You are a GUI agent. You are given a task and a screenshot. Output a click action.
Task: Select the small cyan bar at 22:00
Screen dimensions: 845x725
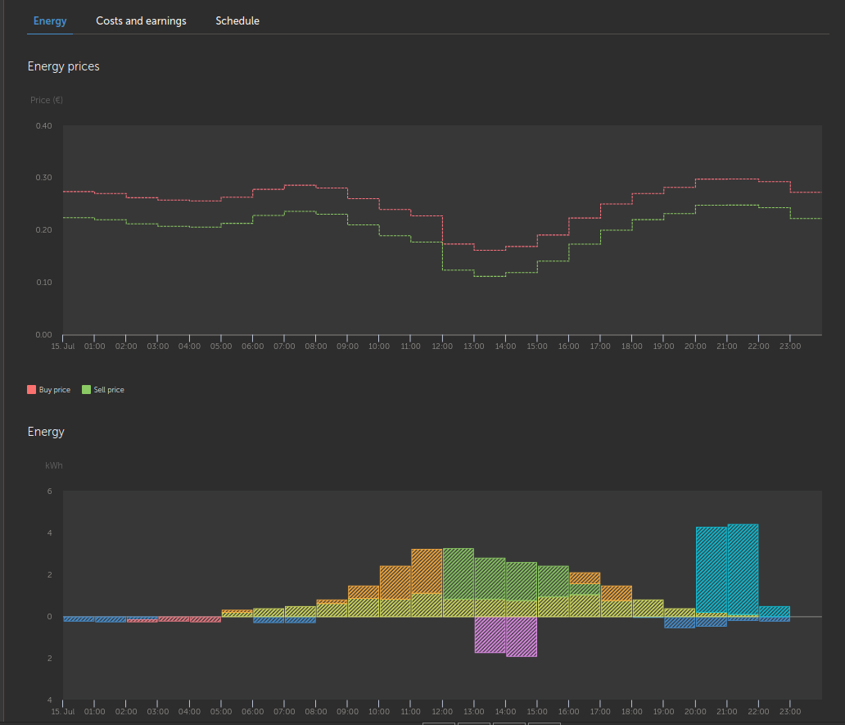coord(775,611)
